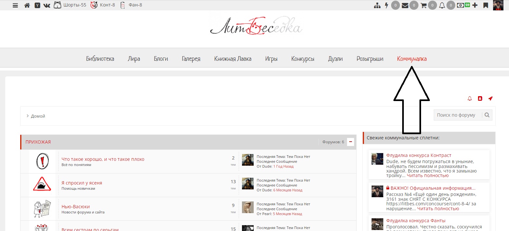Click the home icon in top bar
The width and height of the screenshot is (509, 231).
(27, 5)
